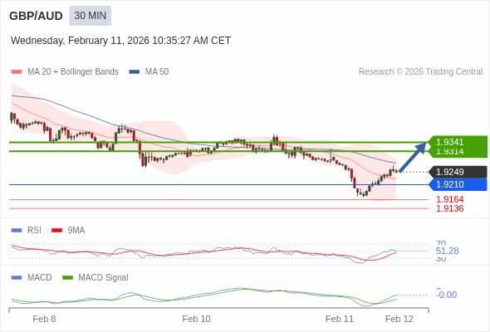Image resolution: width=490 pixels, height=332 pixels.
Task: Click the MACD Signal green legend swatch
Action: [x=67, y=278]
